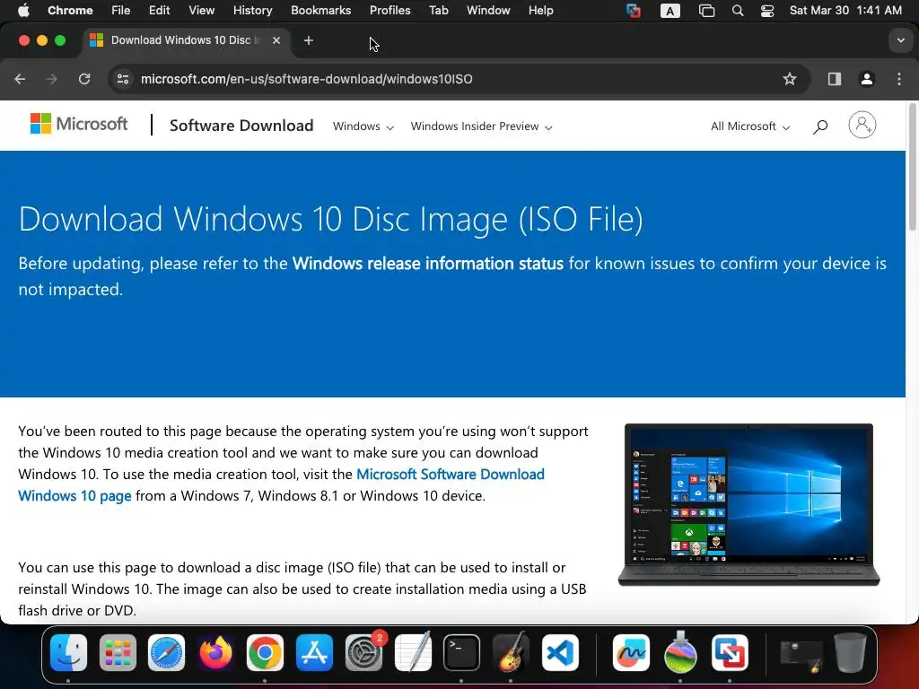Viewport: 919px width, 689px height.
Task: Open the Profiles menu
Action: tap(389, 11)
